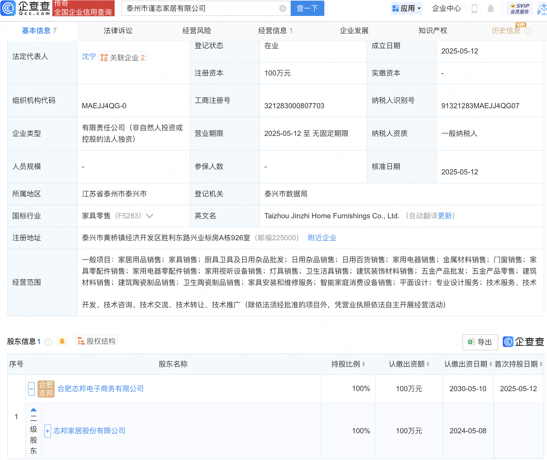Open the 应用 dropdown menu
Viewport: 547px width, 460px height.
pos(406,8)
